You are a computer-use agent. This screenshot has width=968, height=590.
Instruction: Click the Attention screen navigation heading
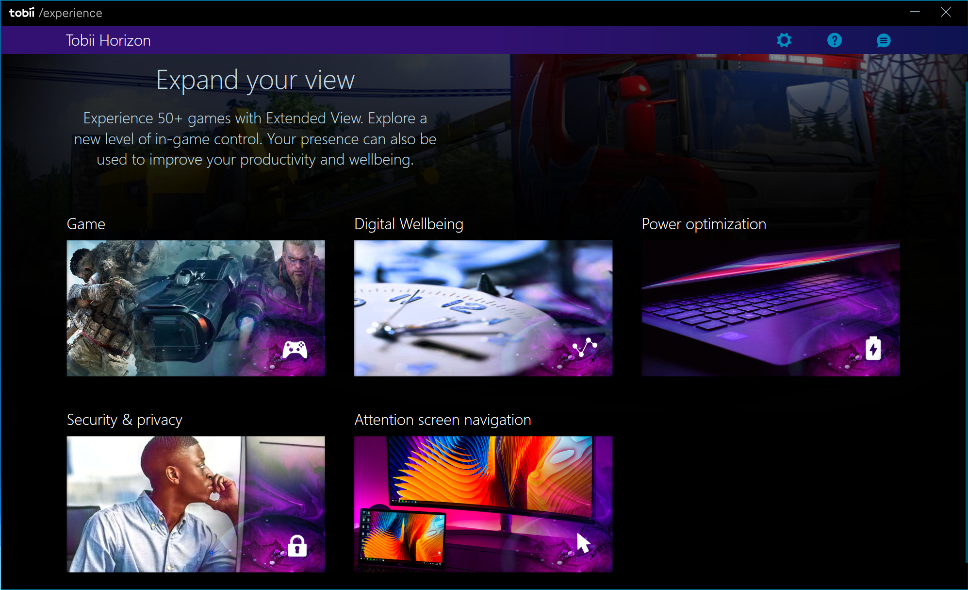443,420
